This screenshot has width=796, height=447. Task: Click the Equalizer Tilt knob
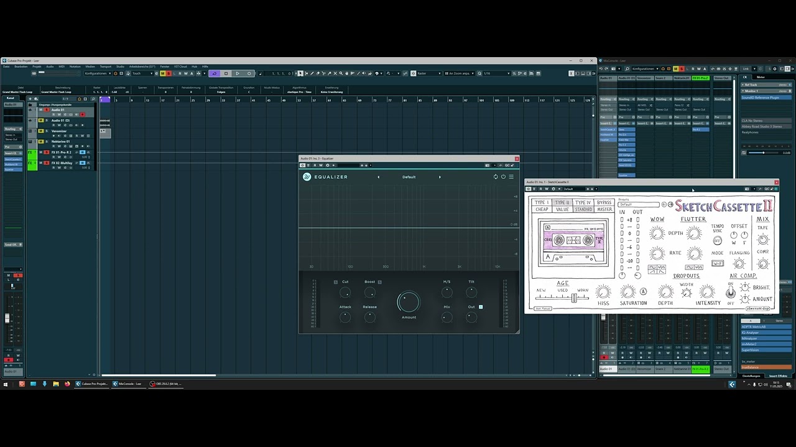471,292
